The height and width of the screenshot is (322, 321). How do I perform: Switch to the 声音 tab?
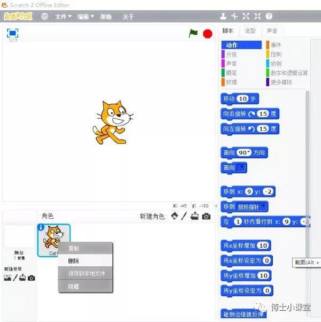[272, 31]
